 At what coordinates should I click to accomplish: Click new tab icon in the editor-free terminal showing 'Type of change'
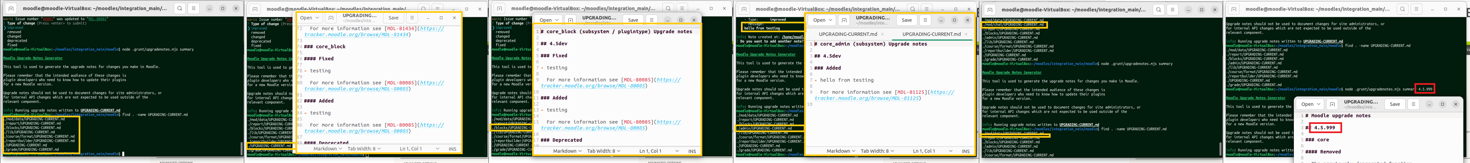coord(11,9)
